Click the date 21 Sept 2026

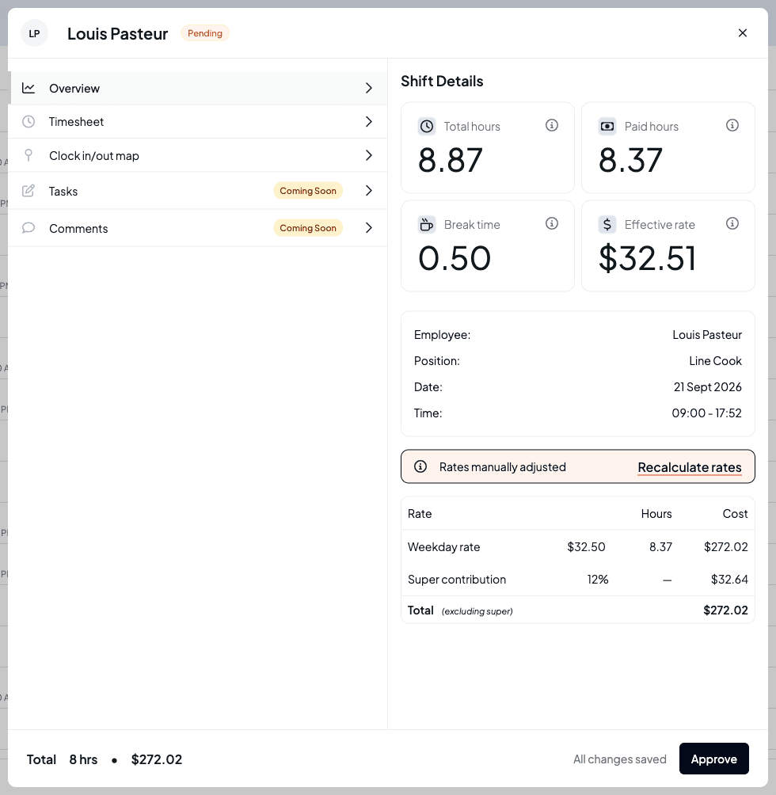[708, 387]
